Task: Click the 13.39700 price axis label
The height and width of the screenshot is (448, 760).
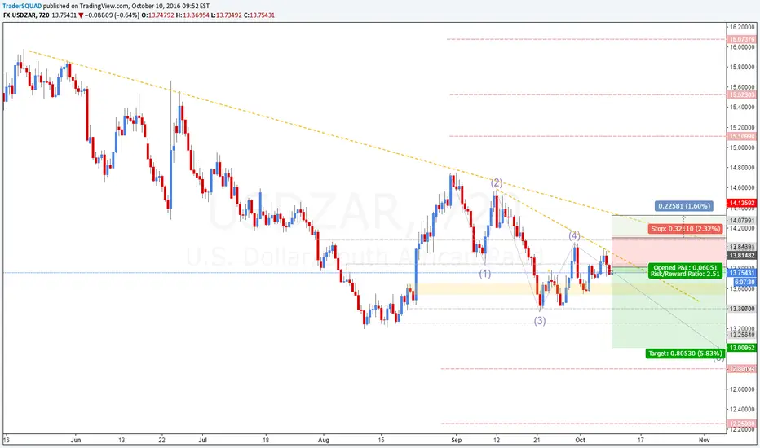Action: click(741, 309)
